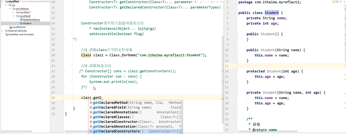Click the 10 warnings indicator in Student editor
This screenshot has width=346, height=134.
335,2
